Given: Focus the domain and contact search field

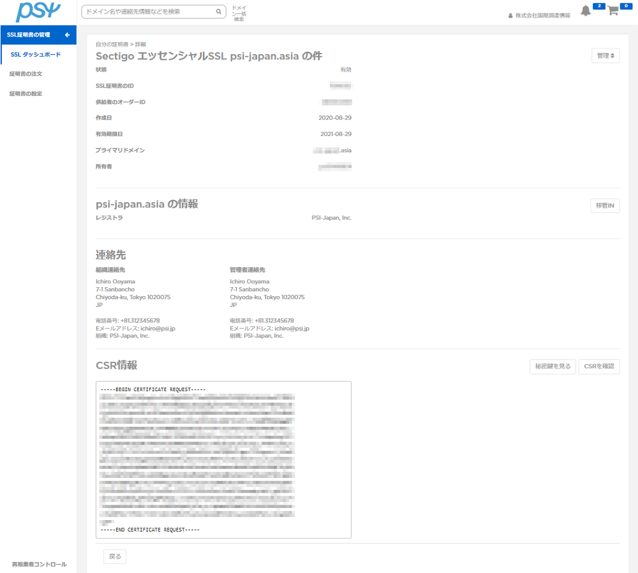Looking at the screenshot, I should click(154, 11).
